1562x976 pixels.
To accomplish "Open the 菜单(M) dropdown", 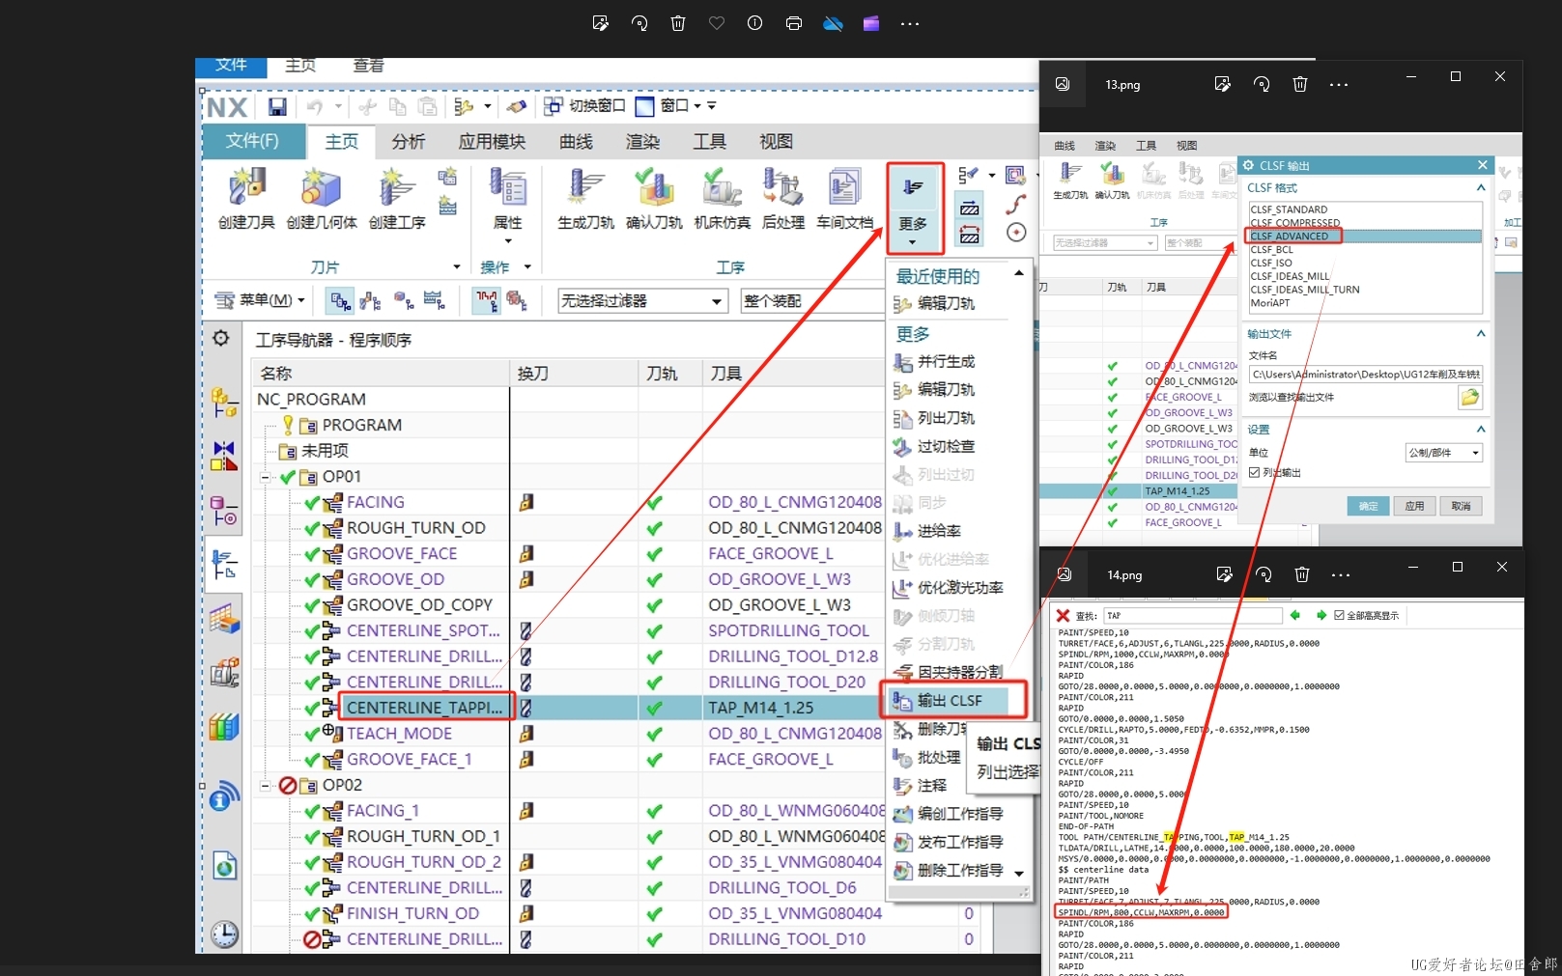I will (x=259, y=300).
